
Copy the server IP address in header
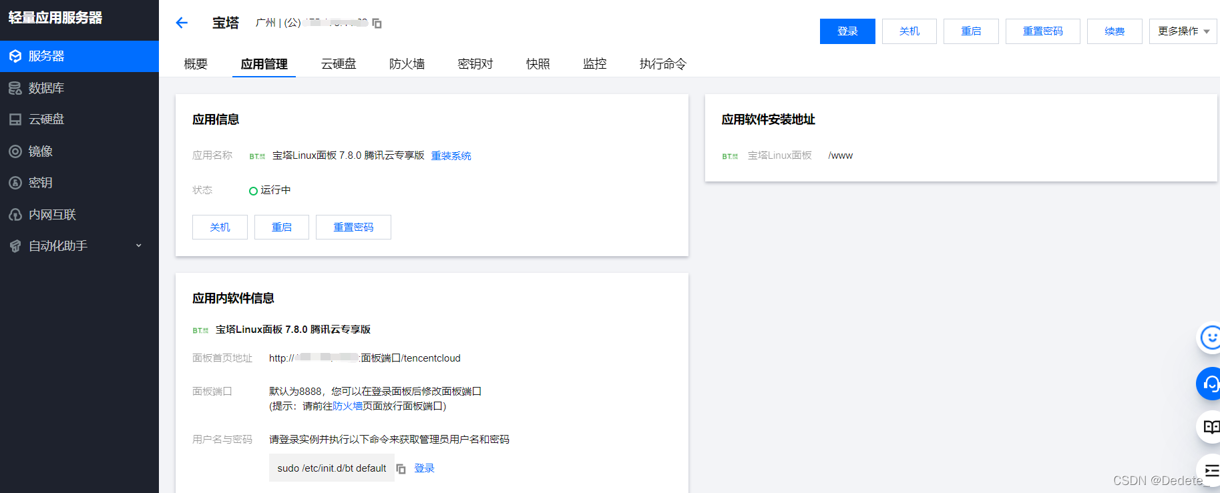tap(377, 23)
